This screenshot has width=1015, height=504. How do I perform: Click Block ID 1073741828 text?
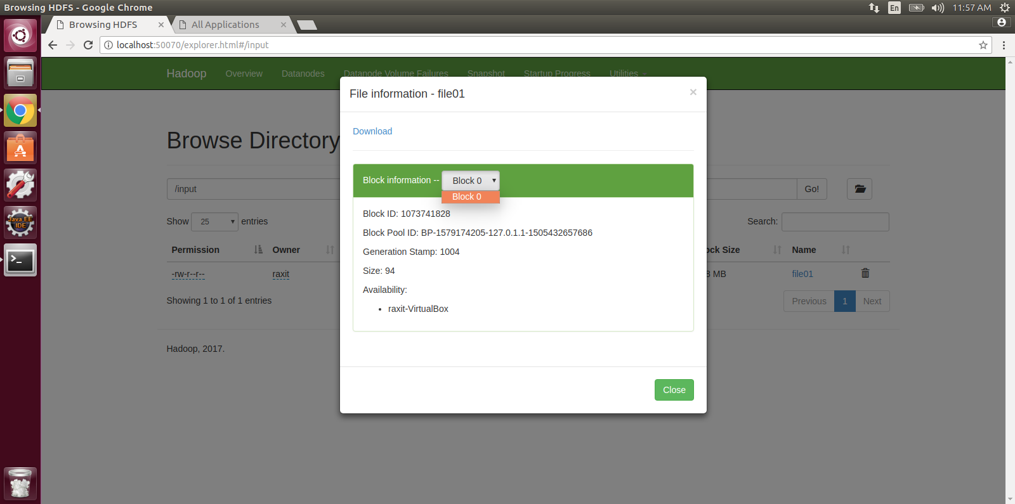coord(407,214)
